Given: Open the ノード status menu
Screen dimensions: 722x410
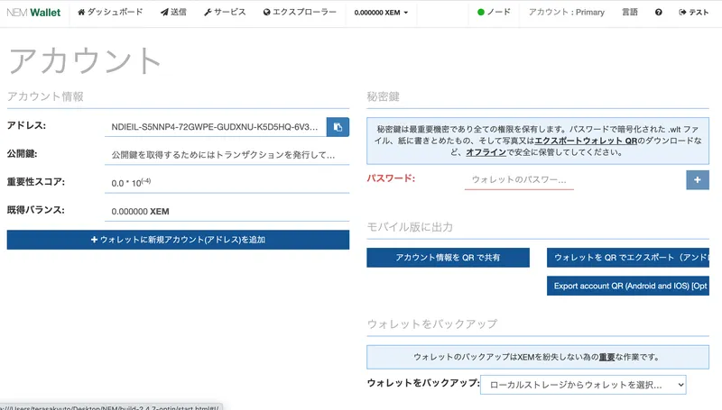Looking at the screenshot, I should [x=494, y=12].
